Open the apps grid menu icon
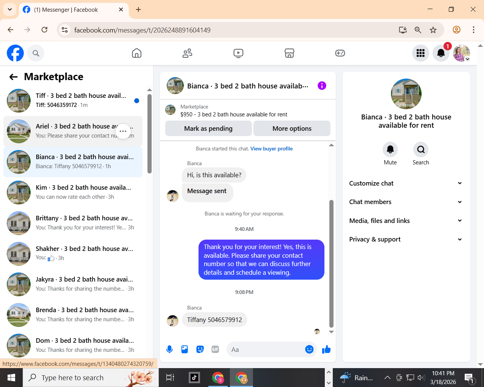484x387 pixels. point(420,53)
